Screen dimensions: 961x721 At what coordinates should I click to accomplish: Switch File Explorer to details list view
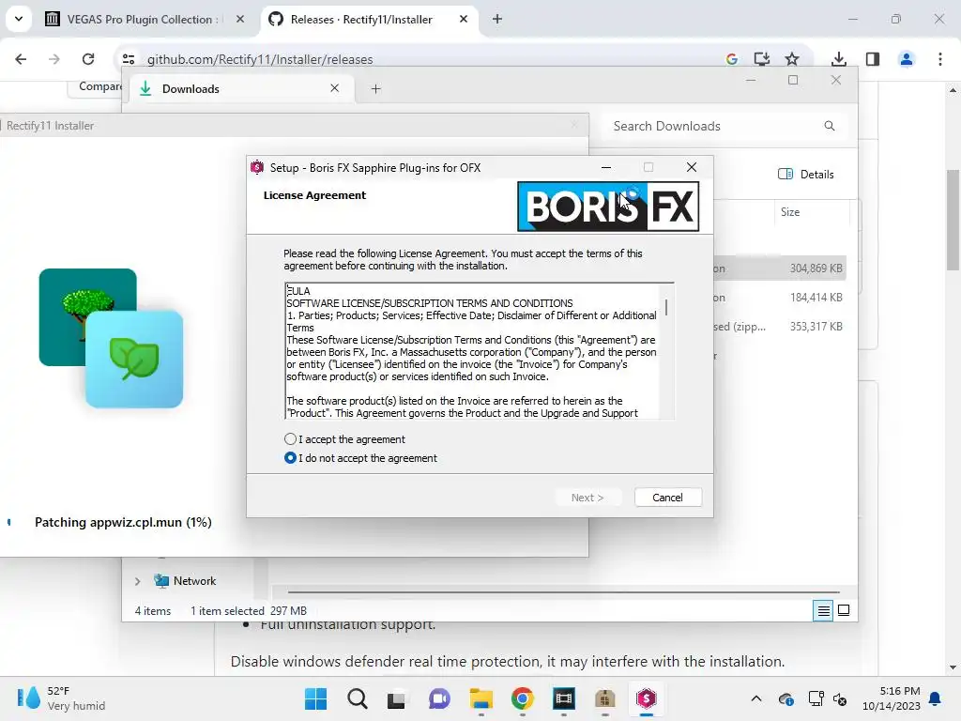click(x=823, y=610)
